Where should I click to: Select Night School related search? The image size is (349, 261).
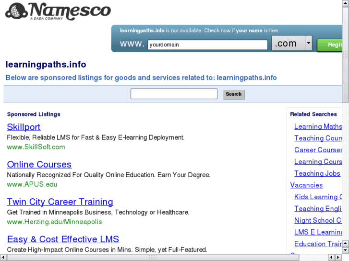pyautogui.click(x=318, y=220)
